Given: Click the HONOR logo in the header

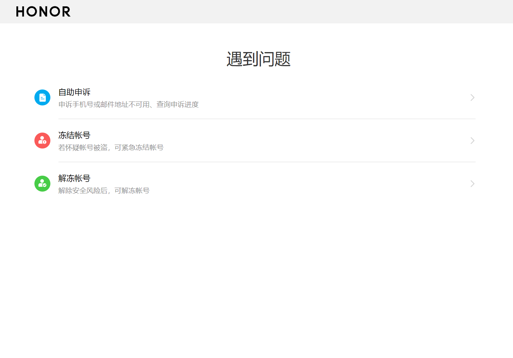Looking at the screenshot, I should 43,12.
